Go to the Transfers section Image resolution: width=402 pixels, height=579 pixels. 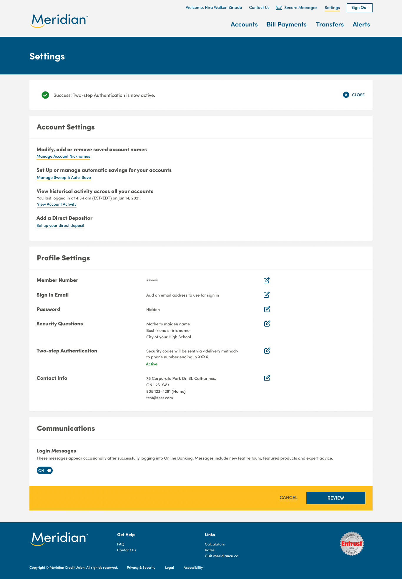tap(330, 24)
